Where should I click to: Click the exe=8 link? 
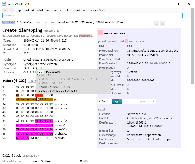coord(102,109)
